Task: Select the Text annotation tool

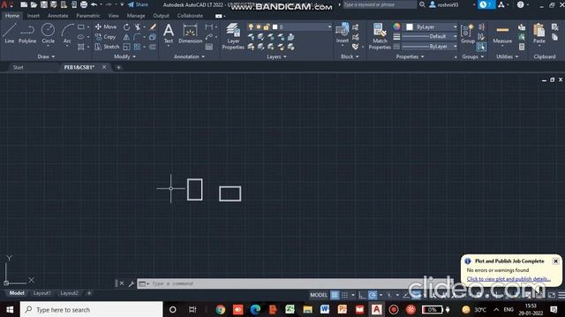Action: (x=169, y=33)
